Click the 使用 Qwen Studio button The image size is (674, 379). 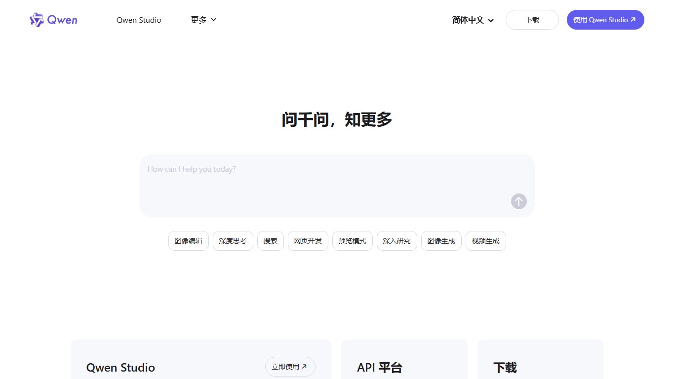tap(605, 20)
